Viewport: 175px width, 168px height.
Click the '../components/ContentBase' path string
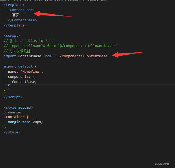(x=82, y=56)
